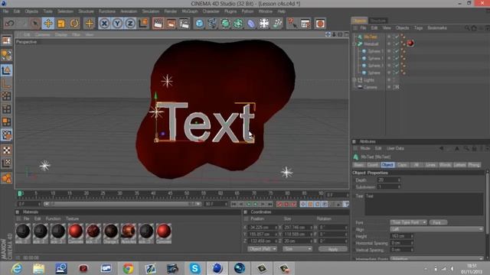Jump to the start of the animation
490x275 pixels.
234,204
